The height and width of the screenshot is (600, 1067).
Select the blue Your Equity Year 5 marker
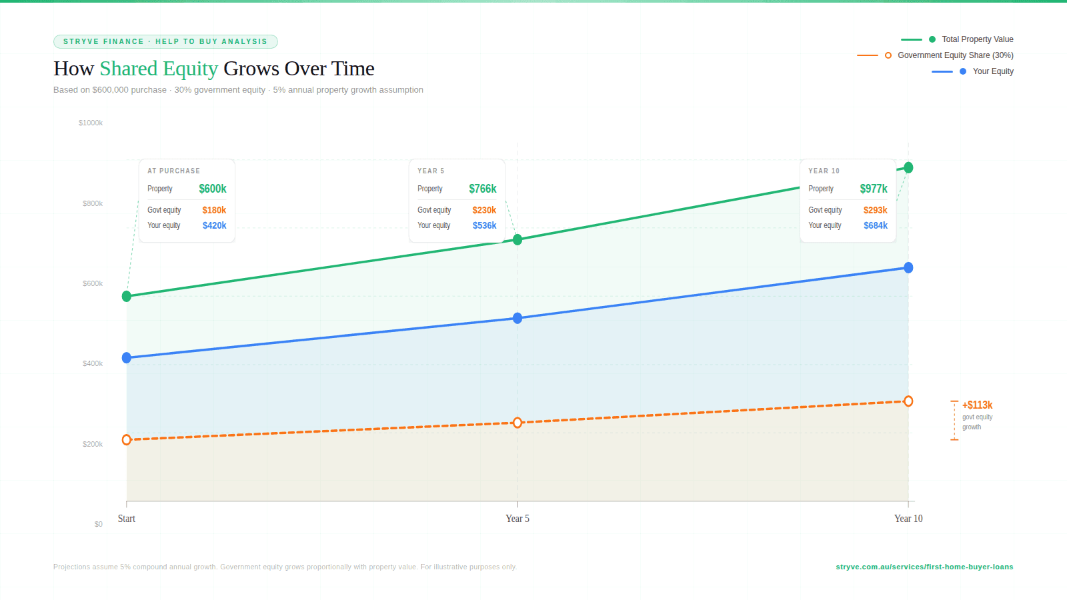[x=517, y=318]
